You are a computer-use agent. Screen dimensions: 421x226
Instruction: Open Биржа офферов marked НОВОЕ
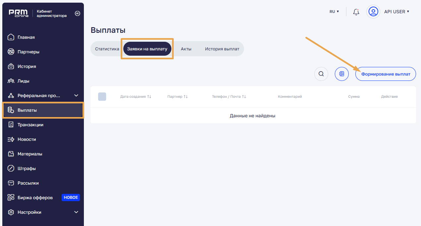point(35,198)
